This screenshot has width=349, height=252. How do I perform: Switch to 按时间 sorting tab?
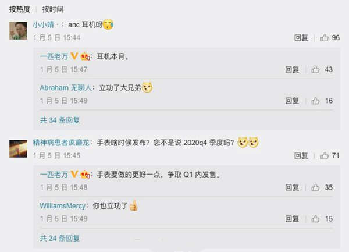tap(53, 9)
